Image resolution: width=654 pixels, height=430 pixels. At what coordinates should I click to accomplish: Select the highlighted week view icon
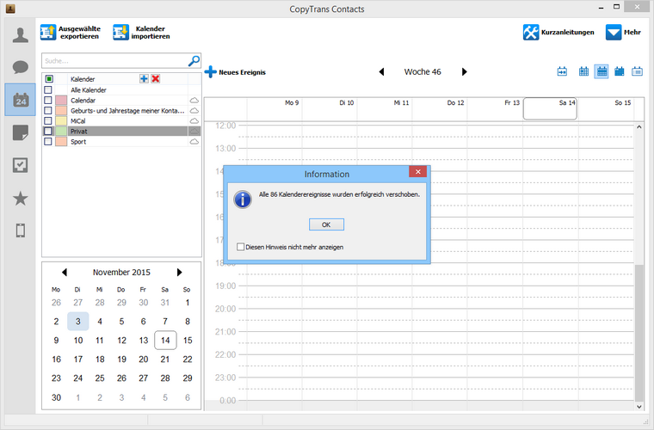pos(602,71)
